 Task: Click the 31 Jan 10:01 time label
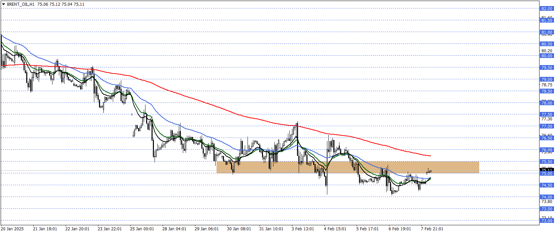tap(271, 229)
